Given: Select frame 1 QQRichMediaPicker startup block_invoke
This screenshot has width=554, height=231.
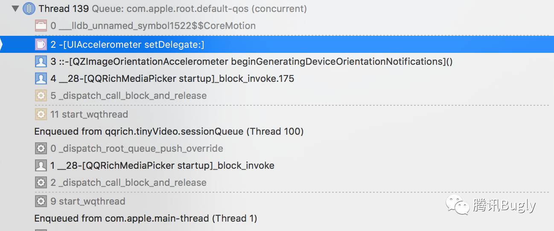Looking at the screenshot, I should click(x=162, y=166).
